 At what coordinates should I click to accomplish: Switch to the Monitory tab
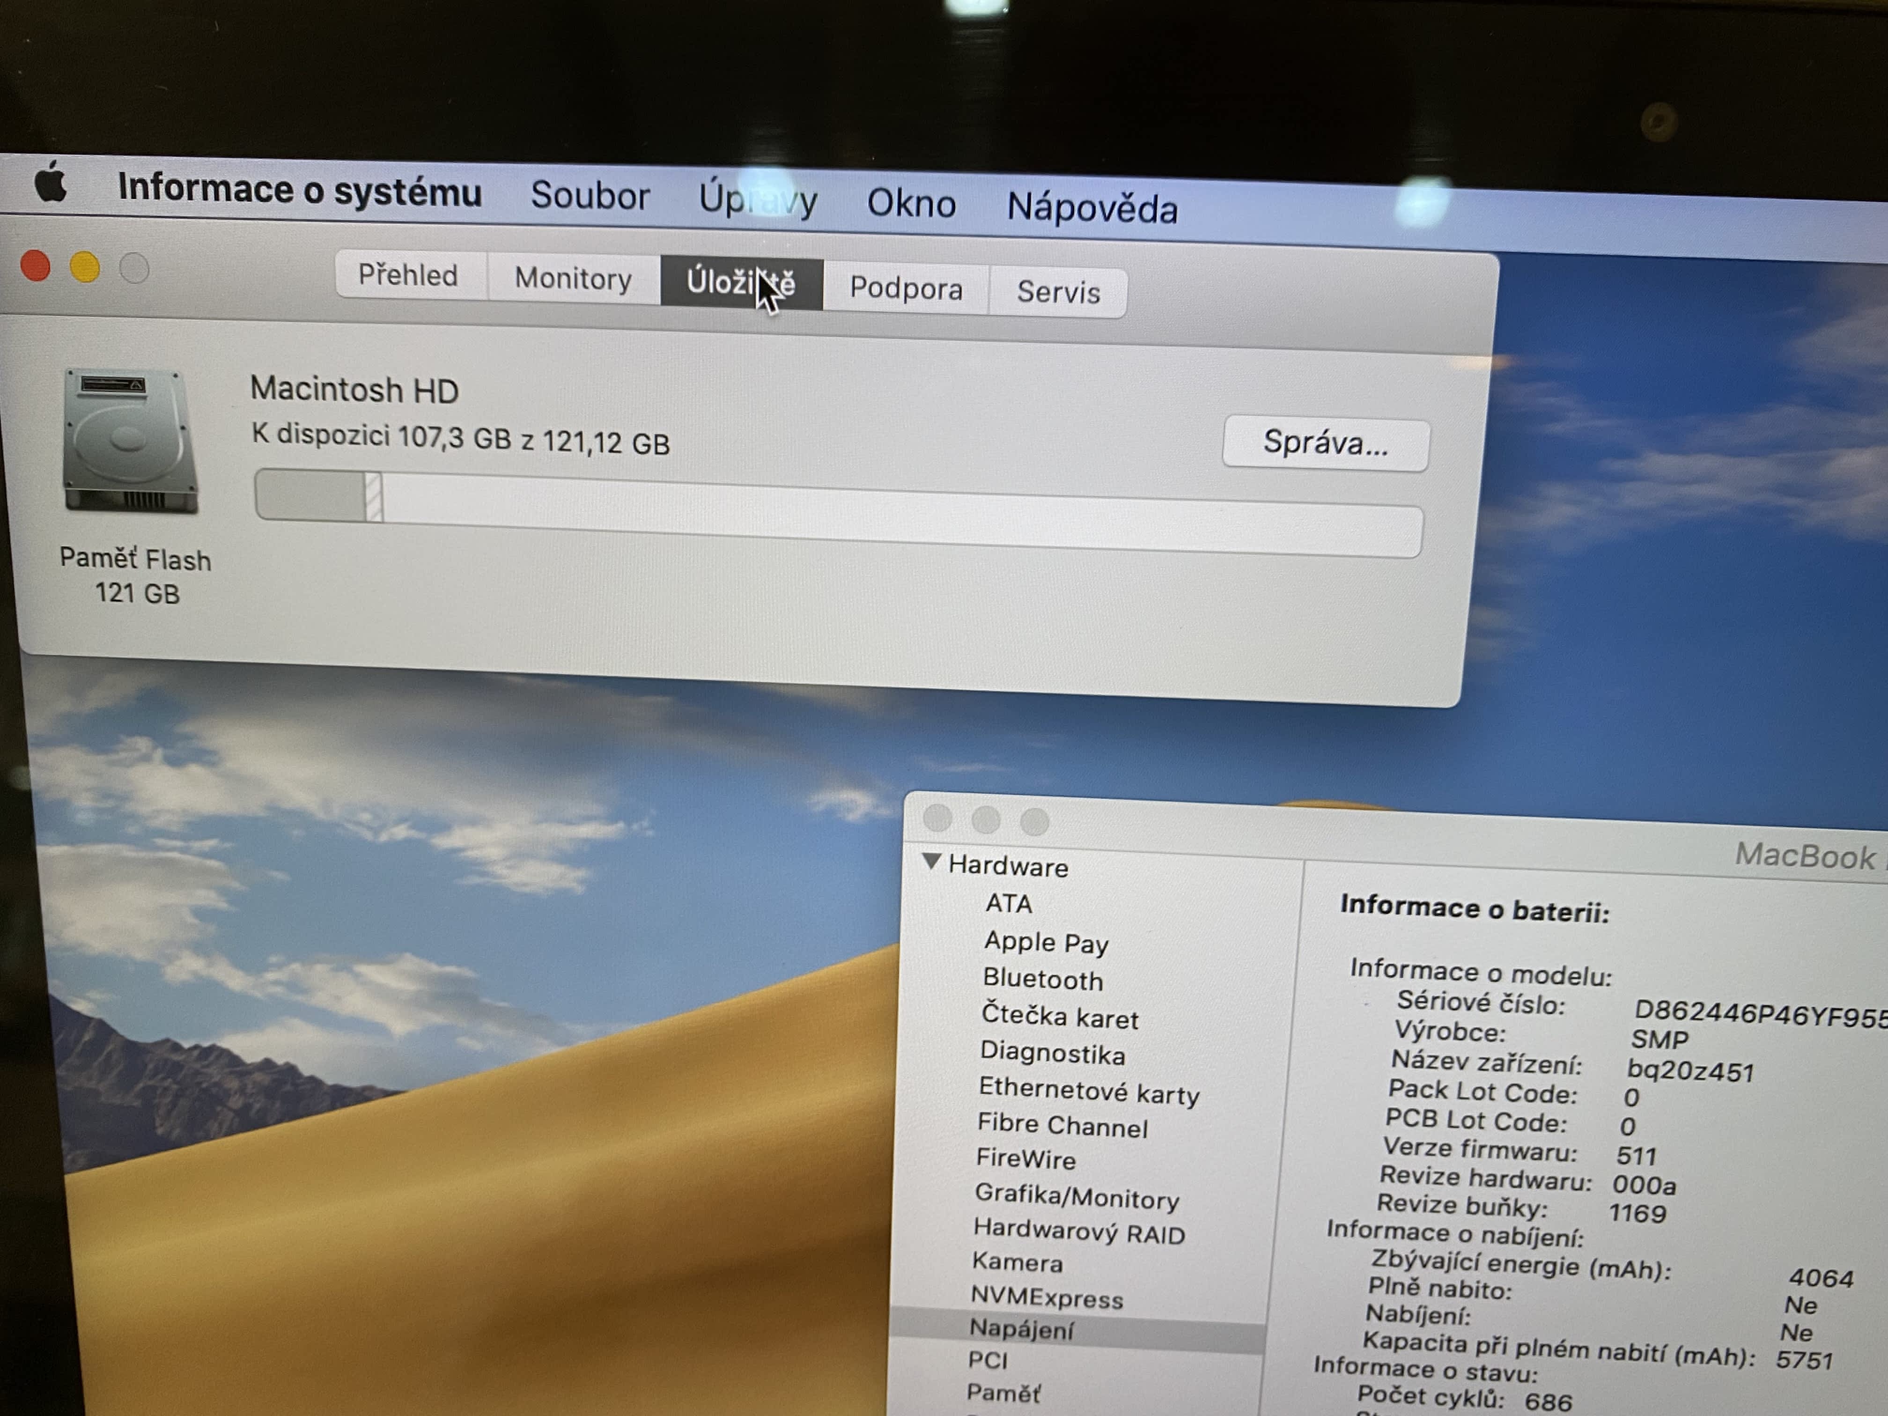coord(573,279)
